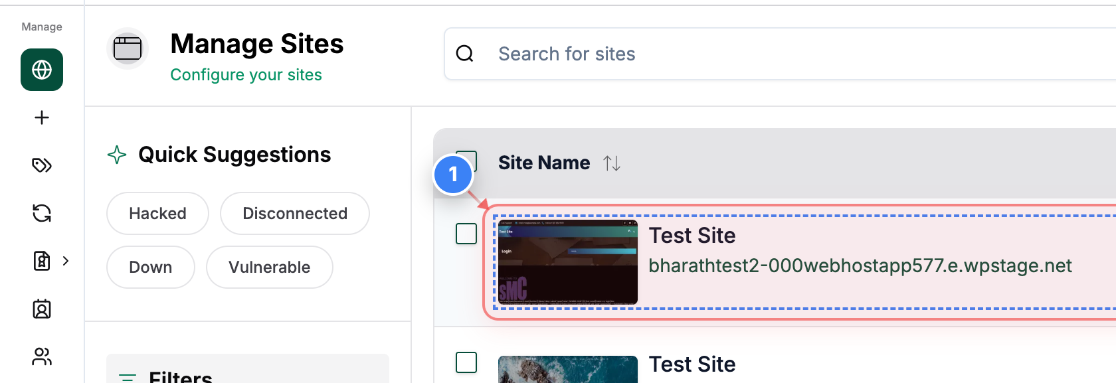This screenshot has height=383, width=1116.
Task: Click the Down filter chip
Action: 150,267
